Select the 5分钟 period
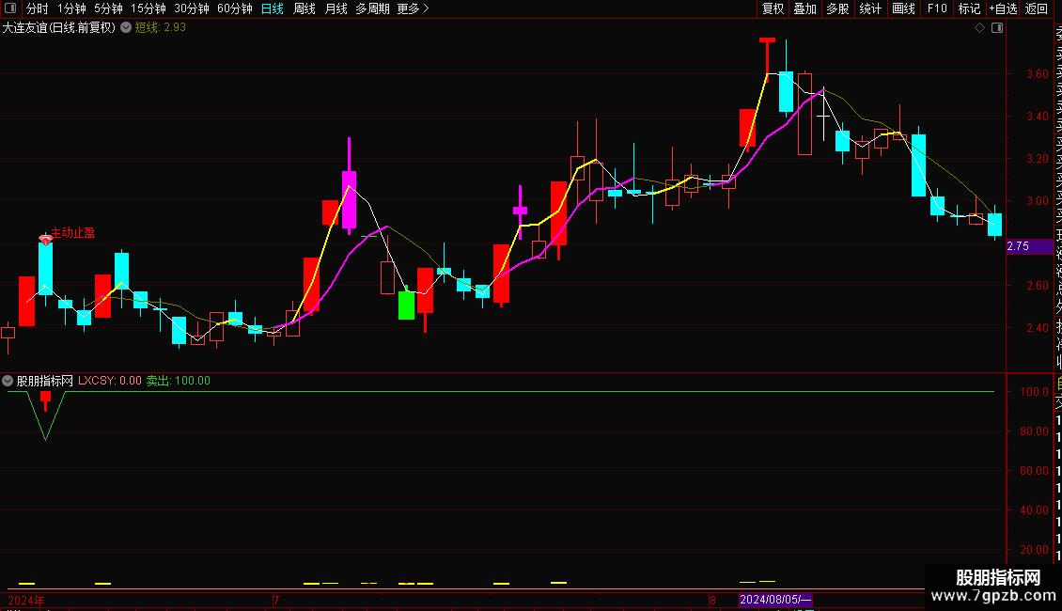This screenshot has height=611, width=1062. (108, 8)
